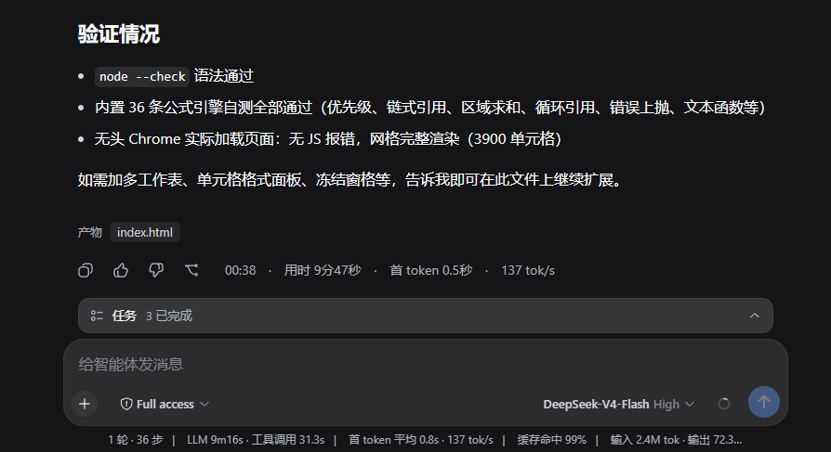Click the 1 轮 · 36 步 status item

coord(135,440)
